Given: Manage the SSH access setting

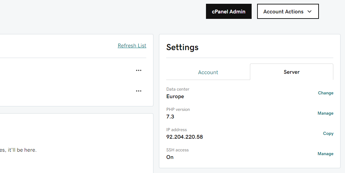Looking at the screenshot, I should pyautogui.click(x=325, y=154).
